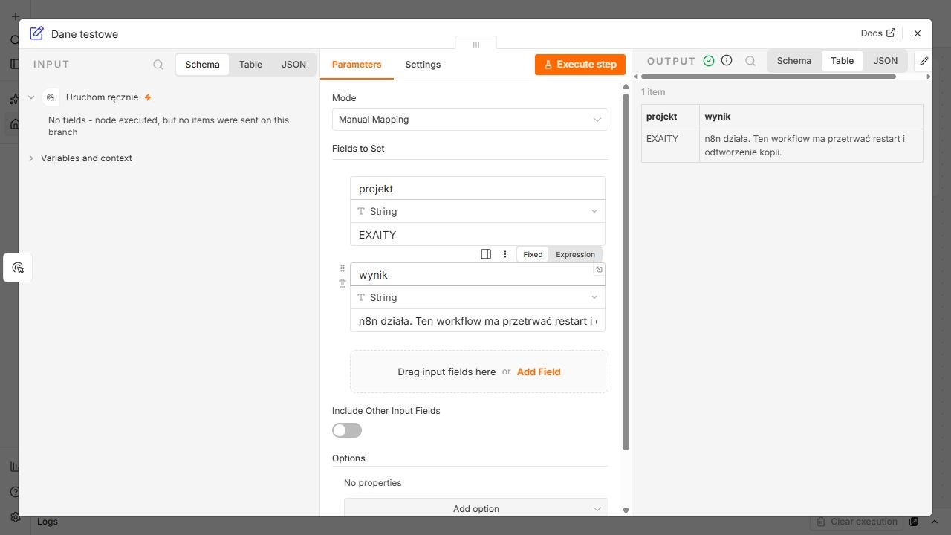This screenshot has width=951, height=535.
Task: Edit the EXAITY value field
Action: click(x=477, y=235)
